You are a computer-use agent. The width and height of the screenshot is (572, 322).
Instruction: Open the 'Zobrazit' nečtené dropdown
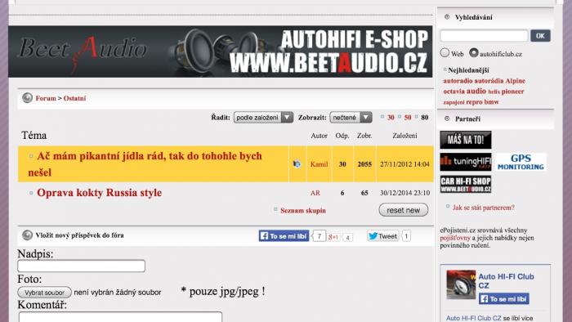point(351,118)
